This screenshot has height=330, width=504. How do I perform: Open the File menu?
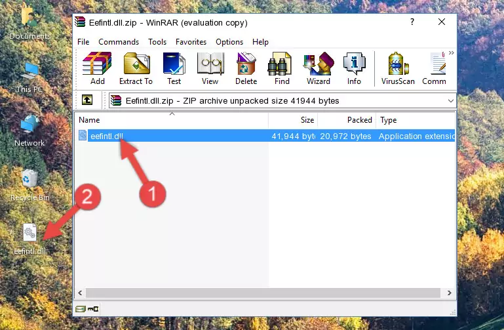click(83, 42)
